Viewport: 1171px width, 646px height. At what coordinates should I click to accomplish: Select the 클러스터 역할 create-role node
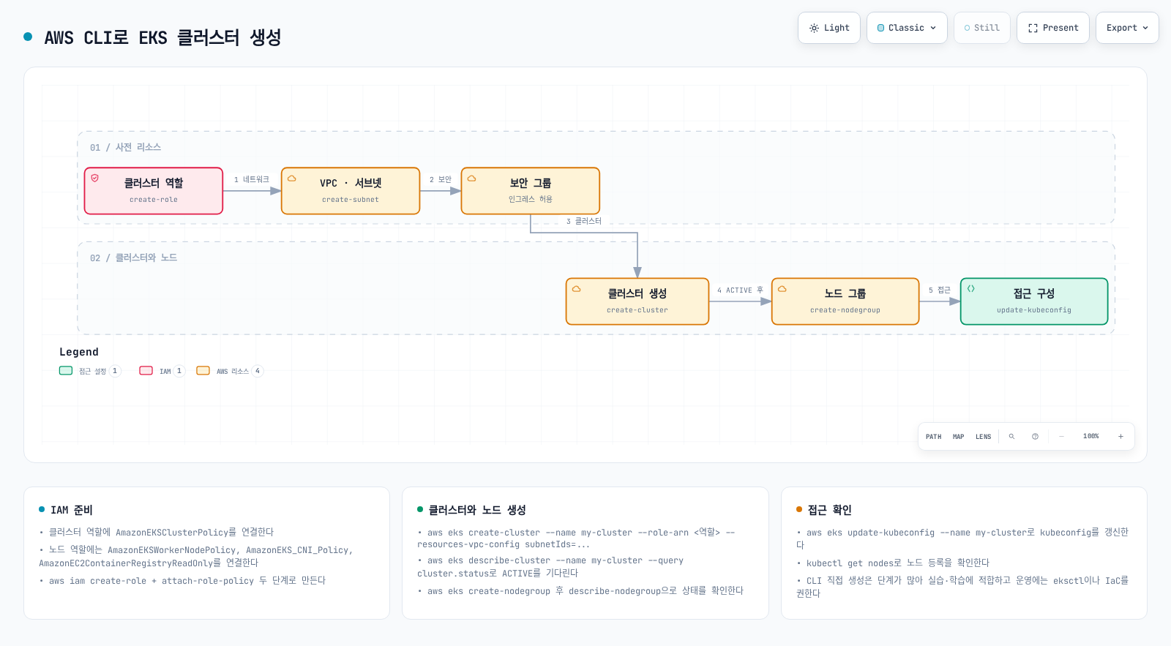(154, 191)
